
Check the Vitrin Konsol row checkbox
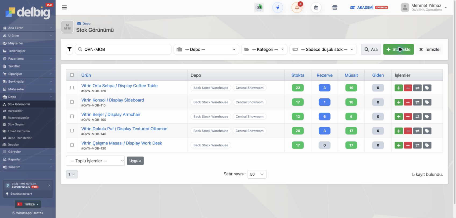(72, 102)
